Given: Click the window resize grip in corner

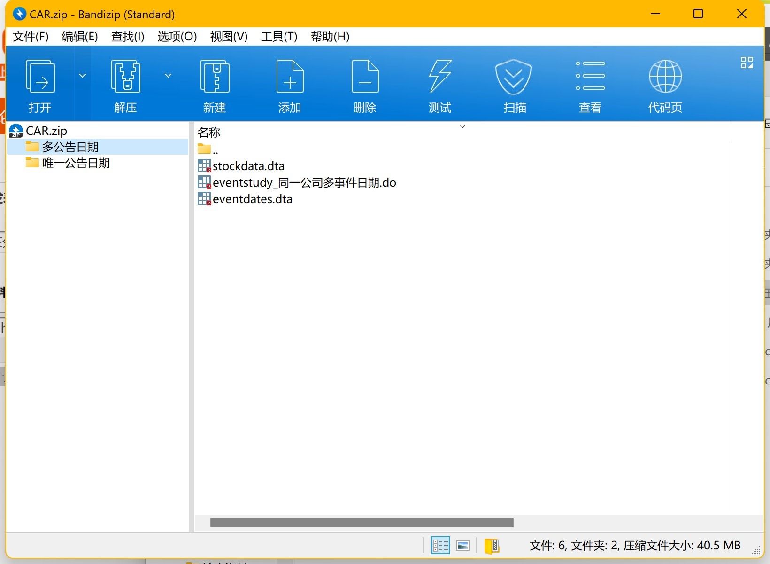Looking at the screenshot, I should point(756,550).
